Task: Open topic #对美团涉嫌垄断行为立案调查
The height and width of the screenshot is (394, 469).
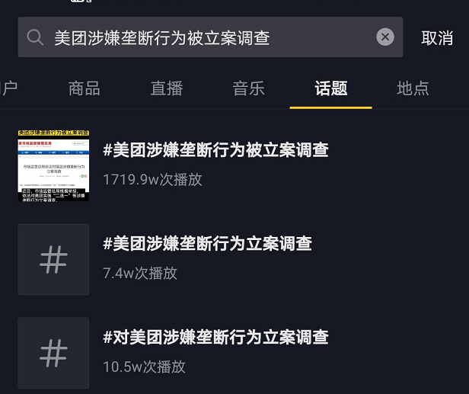Action: 215,337
